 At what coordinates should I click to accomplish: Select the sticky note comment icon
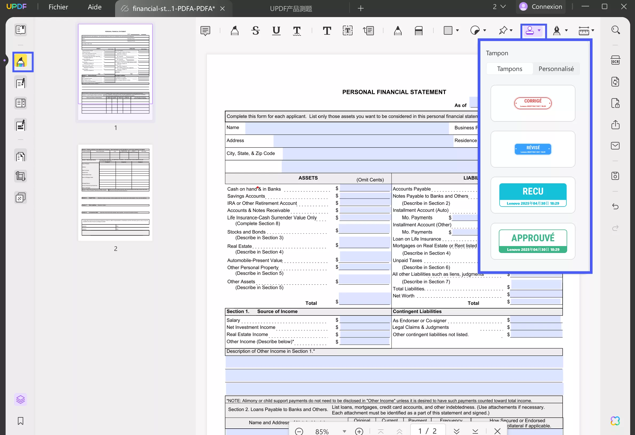[x=205, y=31]
